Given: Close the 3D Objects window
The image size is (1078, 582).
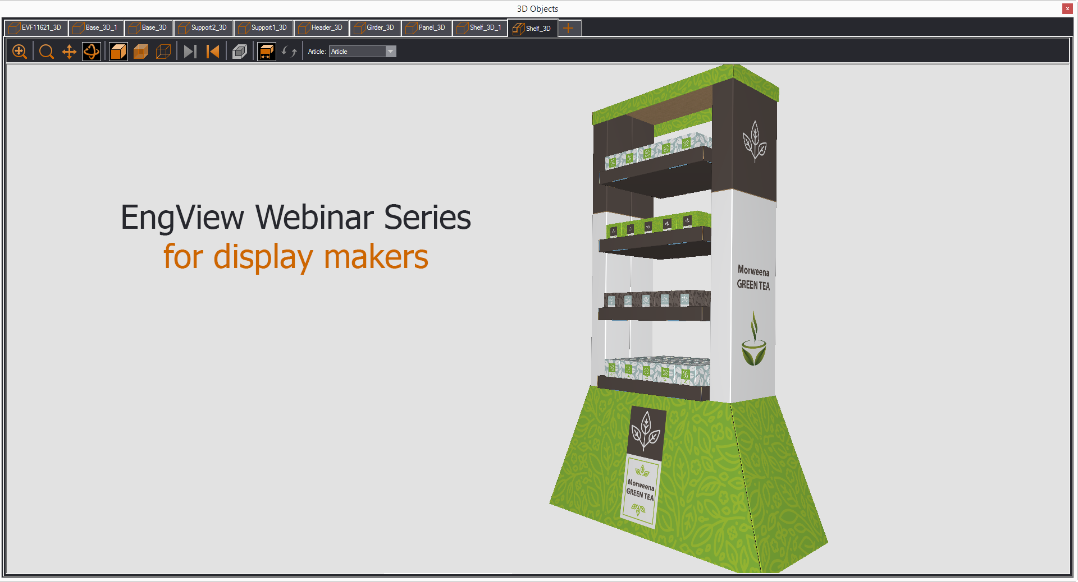Looking at the screenshot, I should tap(1067, 8).
